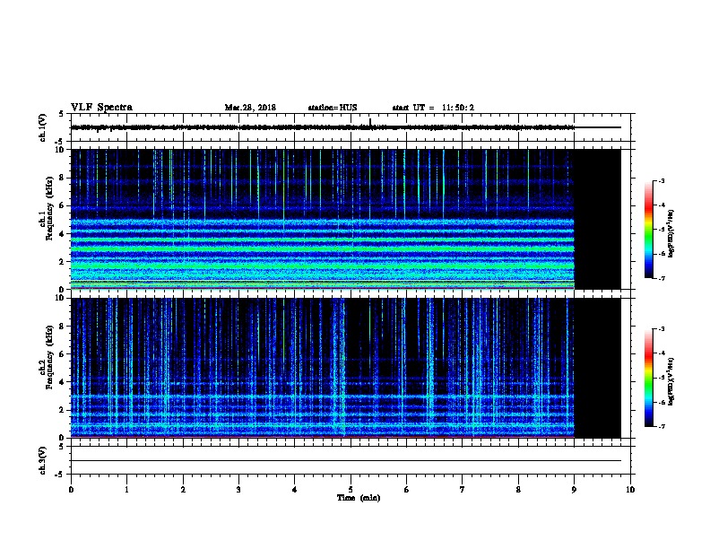
Task: Click the ch.2 spectrogram color scale bar
Action: pyautogui.click(x=648, y=378)
